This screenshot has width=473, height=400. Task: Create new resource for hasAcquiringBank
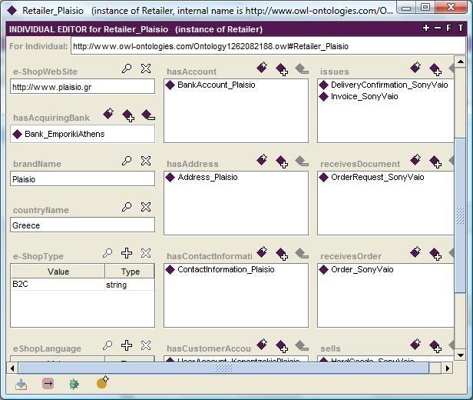click(108, 113)
